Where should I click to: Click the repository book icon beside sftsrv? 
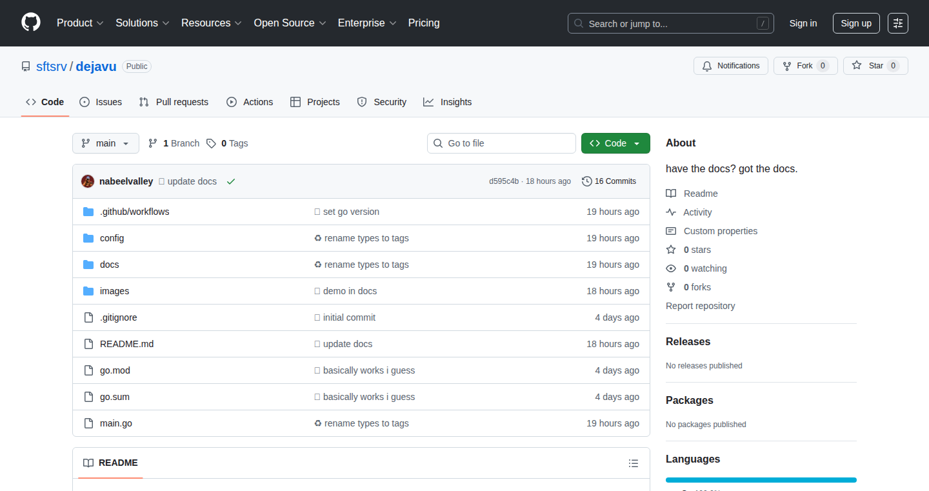click(x=26, y=66)
